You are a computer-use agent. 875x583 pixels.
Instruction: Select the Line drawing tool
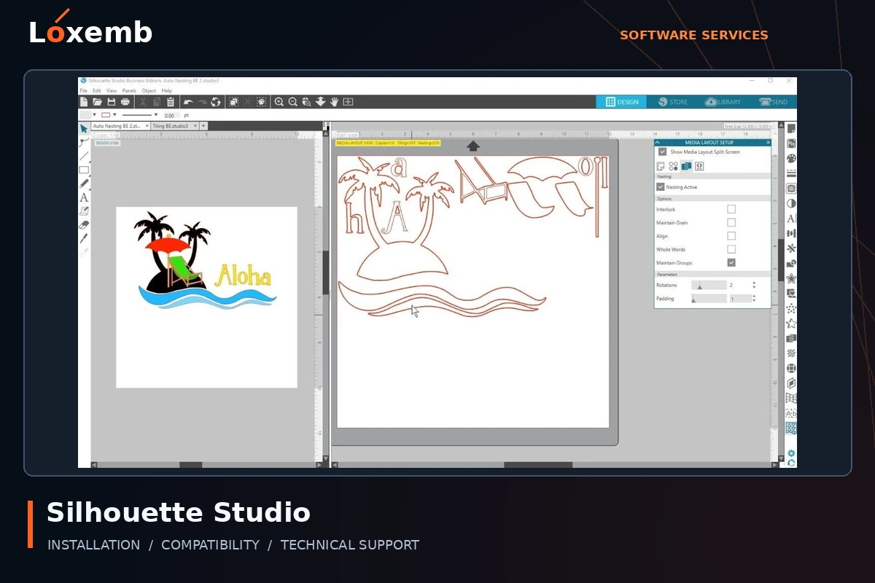pyautogui.click(x=85, y=156)
